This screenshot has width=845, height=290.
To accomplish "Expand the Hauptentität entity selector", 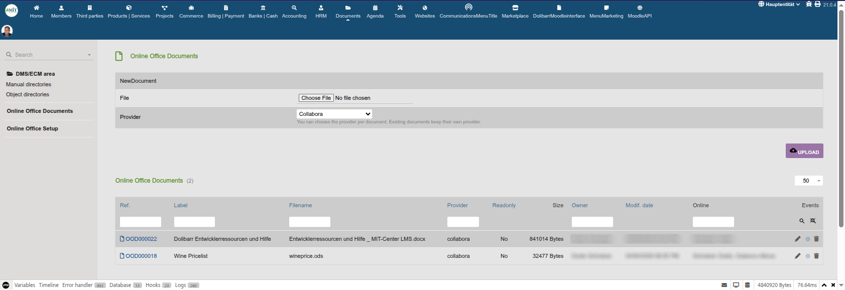I will tap(779, 5).
